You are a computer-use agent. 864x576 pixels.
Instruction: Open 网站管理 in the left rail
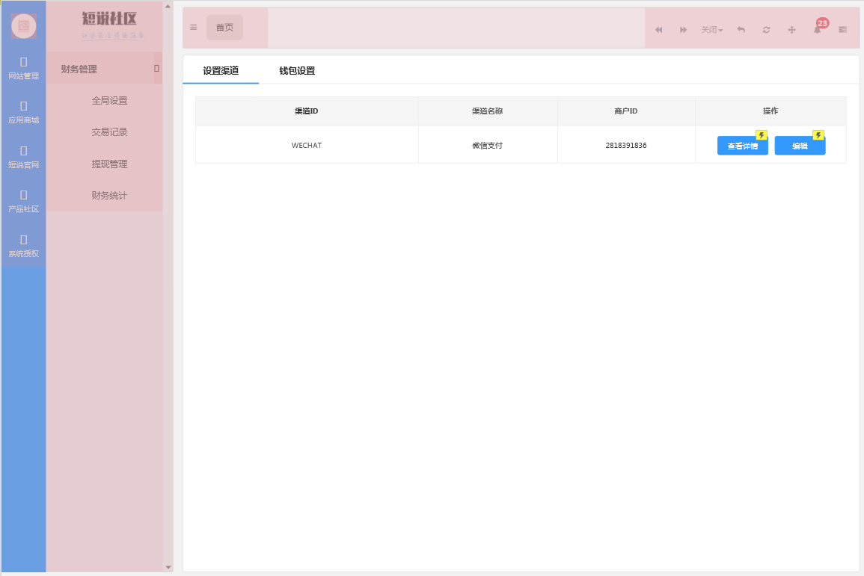coord(24,69)
